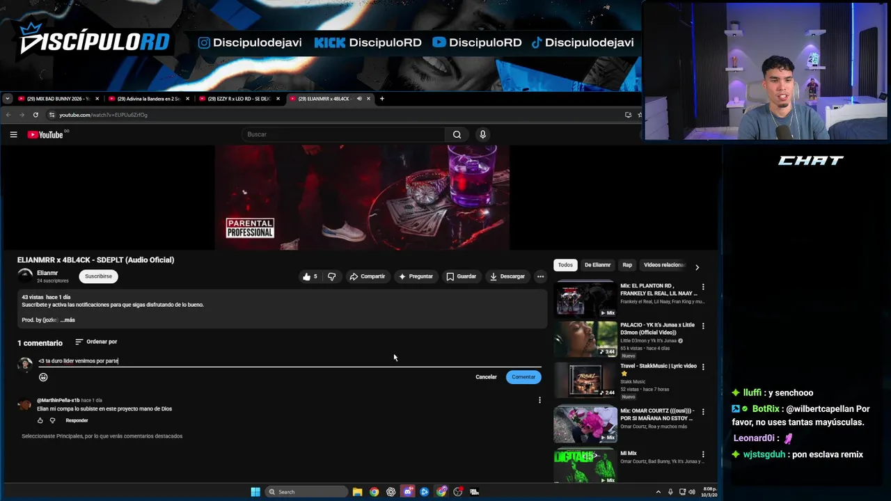Image resolution: width=891 pixels, height=501 pixels.
Task: Click the comment text field
Action: pos(290,360)
